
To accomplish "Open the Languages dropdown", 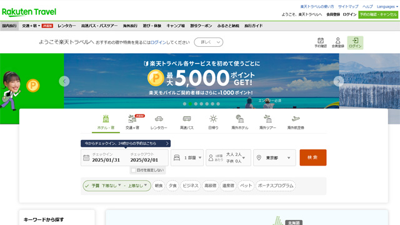I will click(387, 7).
